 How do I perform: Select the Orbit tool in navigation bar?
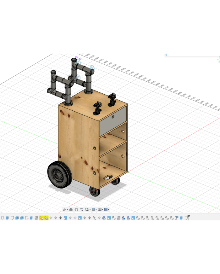pyautogui.click(x=64, y=209)
